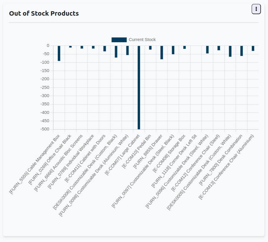Click the Drawer bar
This screenshot has width=268, height=242.
162,53
